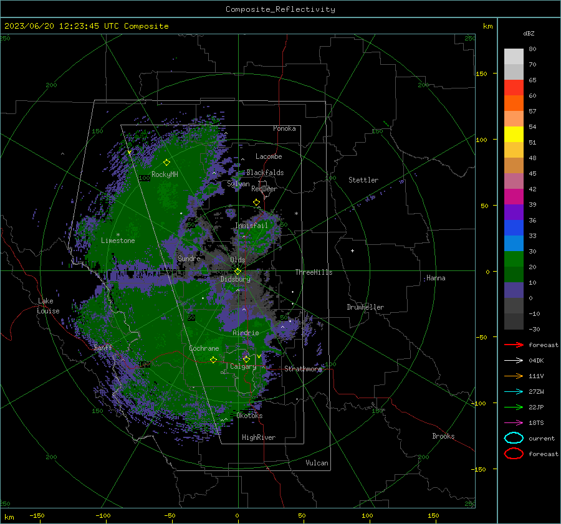561x524 pixels.
Task: Click the Strathmore label
Action: (303, 369)
